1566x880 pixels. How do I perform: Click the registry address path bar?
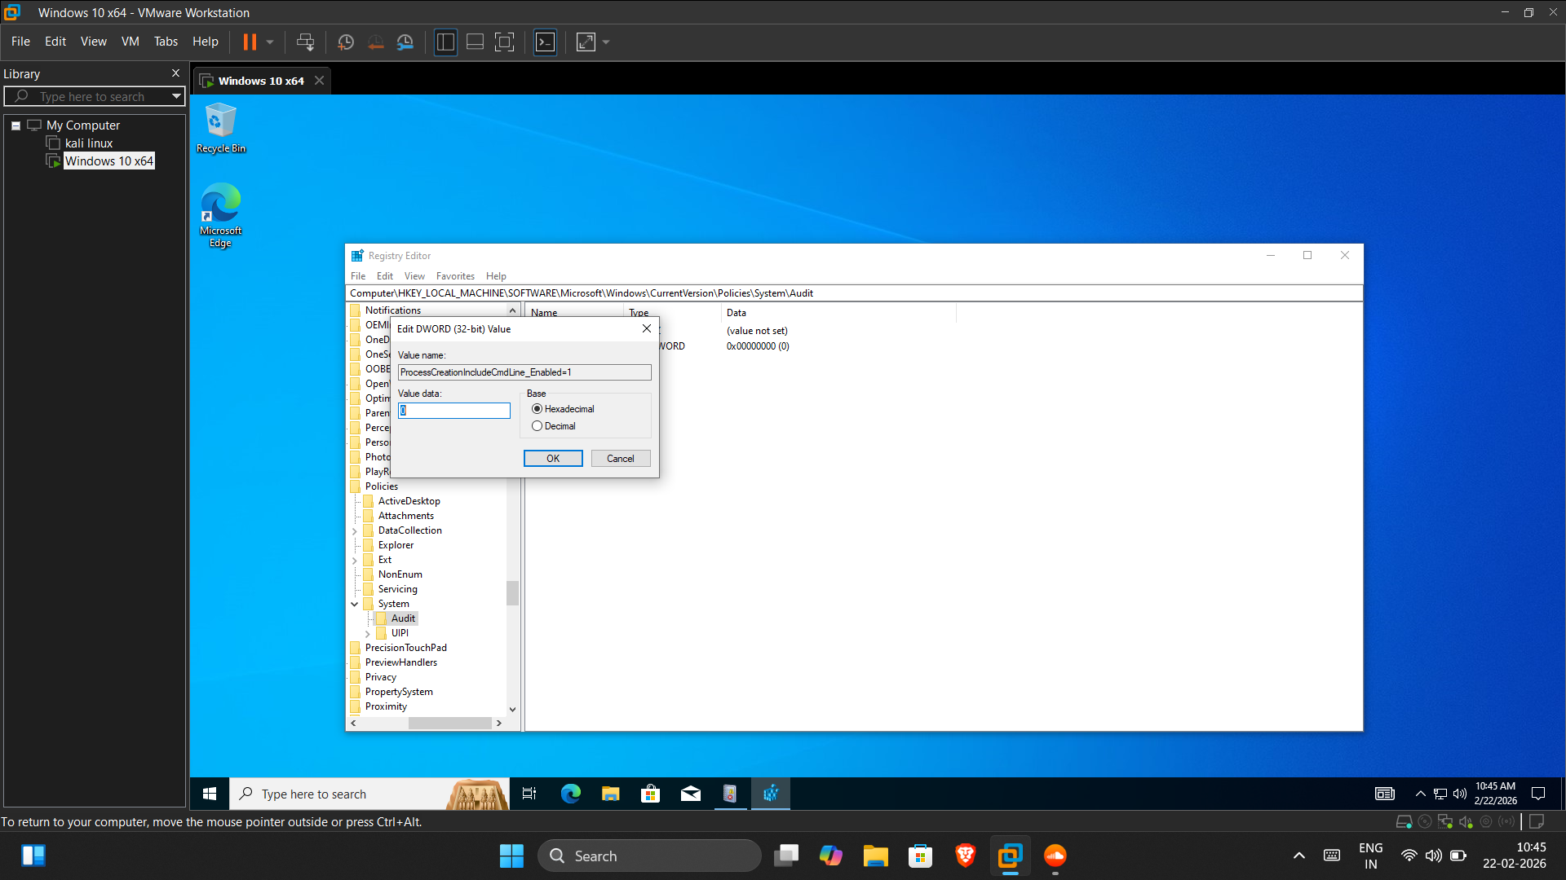pyautogui.click(x=854, y=293)
